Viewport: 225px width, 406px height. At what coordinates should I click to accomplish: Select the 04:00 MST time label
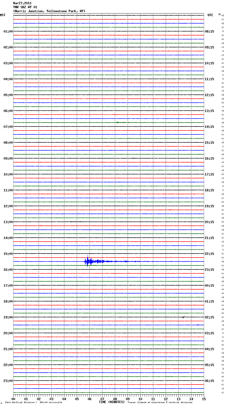(x=8, y=79)
